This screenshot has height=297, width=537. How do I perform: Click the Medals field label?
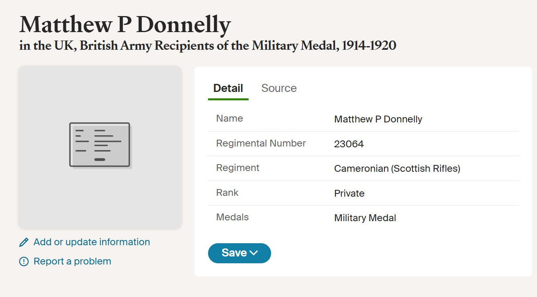[232, 217]
